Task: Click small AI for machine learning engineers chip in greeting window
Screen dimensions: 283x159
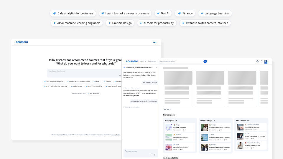Action: [55, 86]
